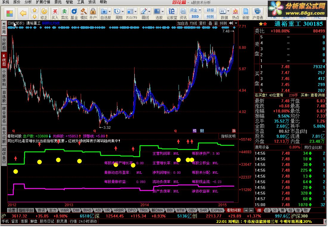Toggle 叠 overlay mode
Viewport: 328px width, 227px height.
(x=210, y=24)
